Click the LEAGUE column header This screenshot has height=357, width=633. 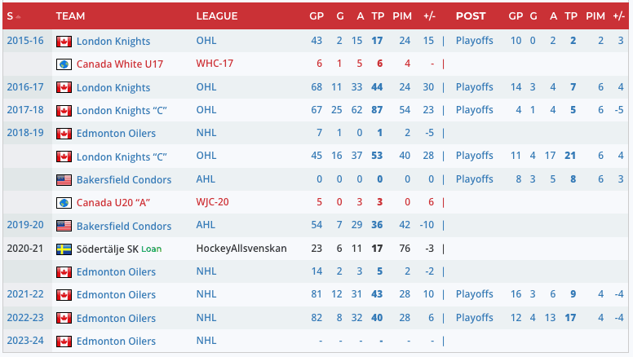tap(217, 16)
